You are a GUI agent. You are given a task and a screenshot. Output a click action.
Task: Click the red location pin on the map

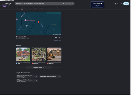39,22
